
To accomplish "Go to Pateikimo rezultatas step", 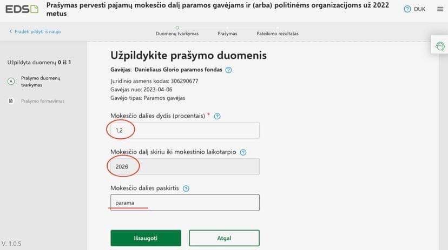I will pos(277,33).
